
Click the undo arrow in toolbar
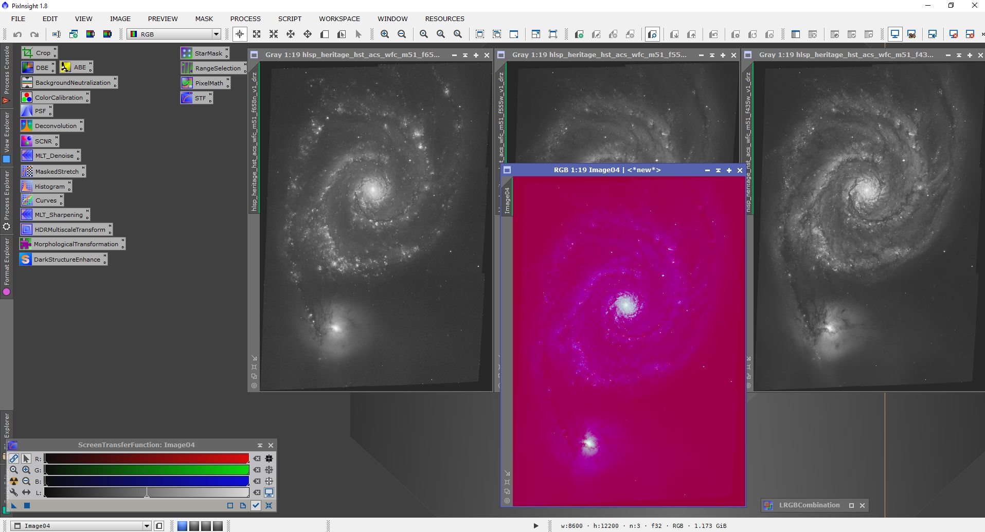tap(17, 34)
